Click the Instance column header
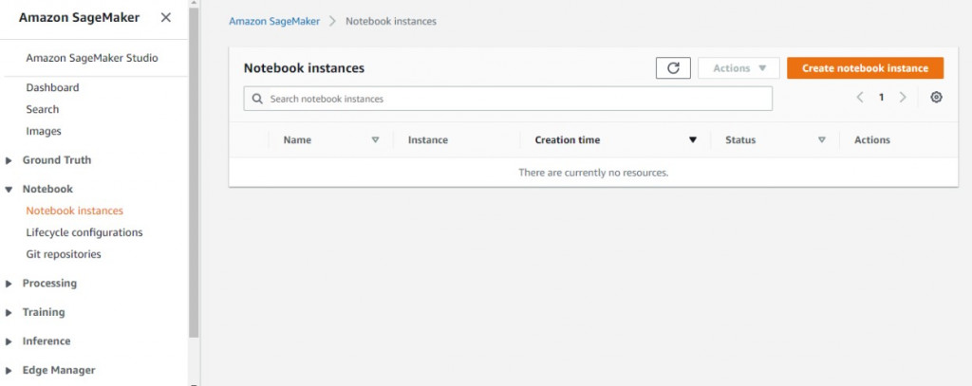This screenshot has width=972, height=386. point(428,140)
